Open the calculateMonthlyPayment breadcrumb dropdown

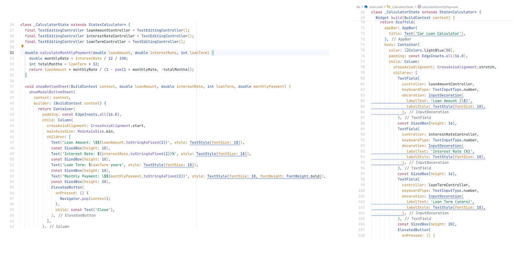(440, 7)
